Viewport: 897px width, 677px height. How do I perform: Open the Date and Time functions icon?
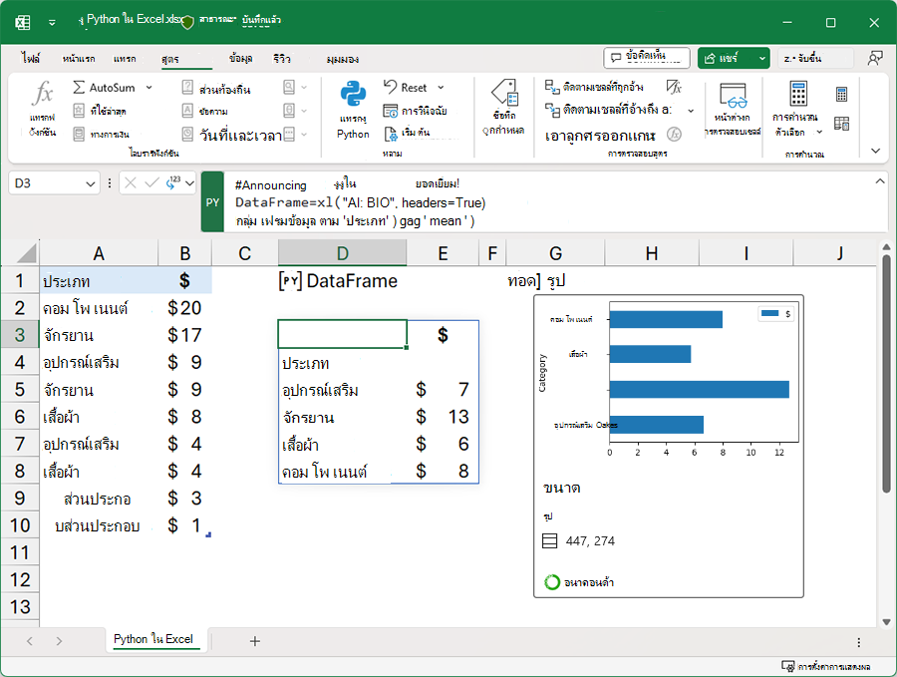(187, 135)
